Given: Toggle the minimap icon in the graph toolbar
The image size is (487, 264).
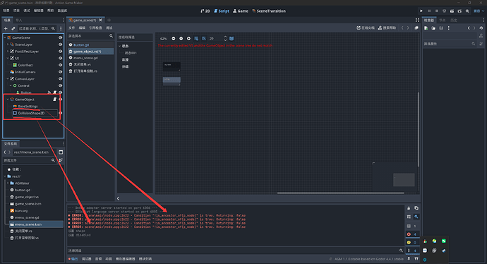Looking at the screenshot, I should (x=232, y=39).
